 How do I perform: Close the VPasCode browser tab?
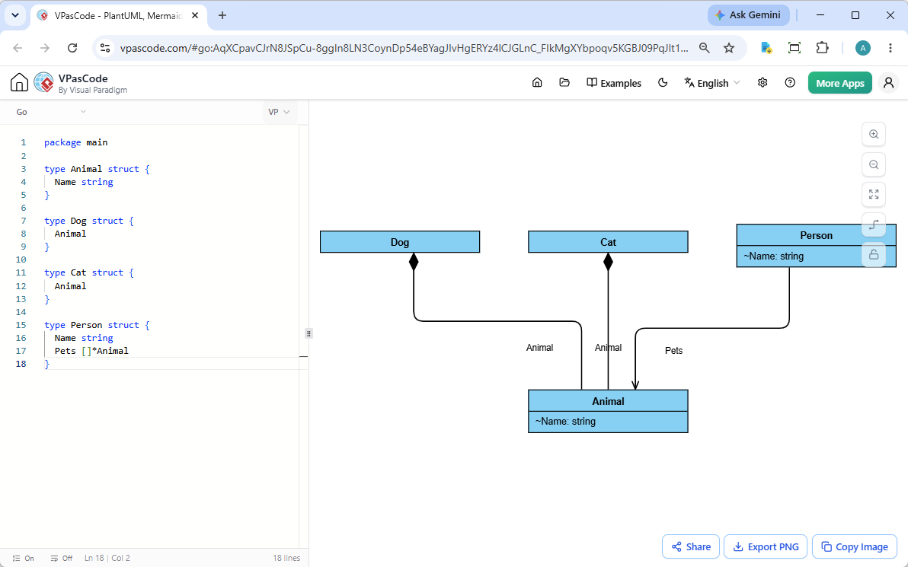(x=195, y=16)
